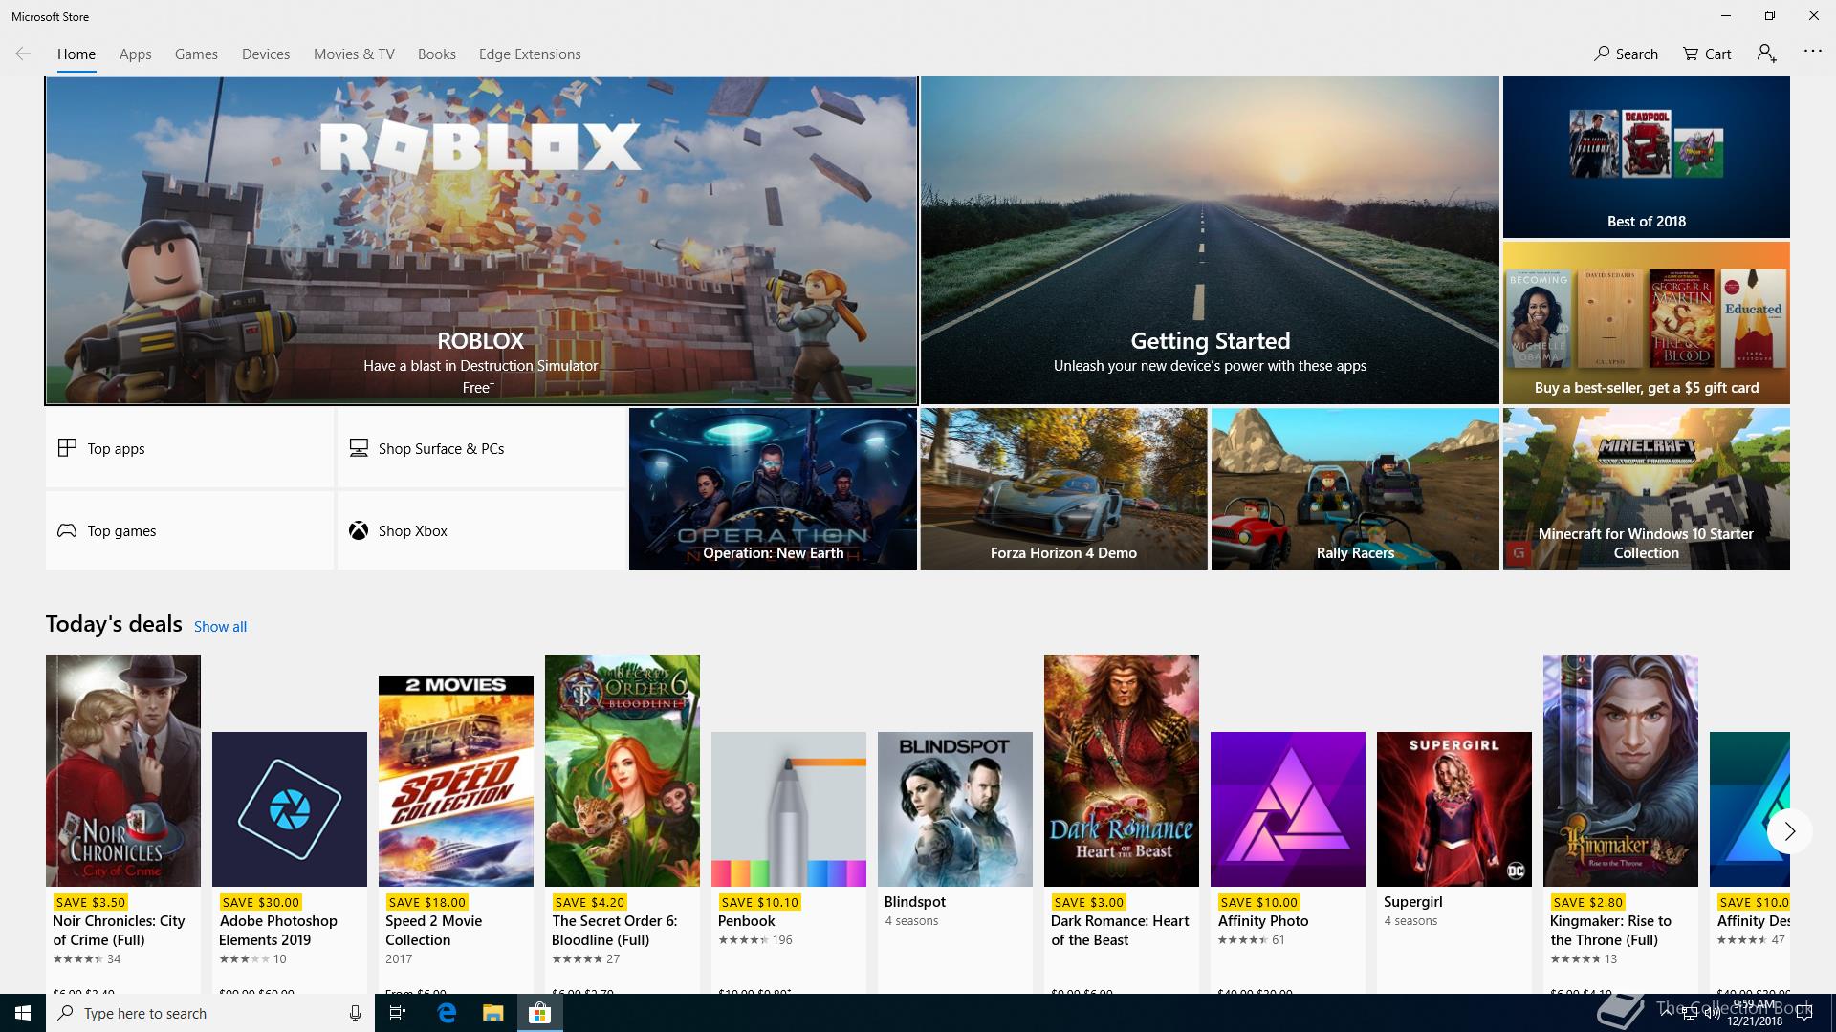Screen dimensions: 1836x1032
Task: Open the Affinity Photo app icon
Action: pos(1288,809)
